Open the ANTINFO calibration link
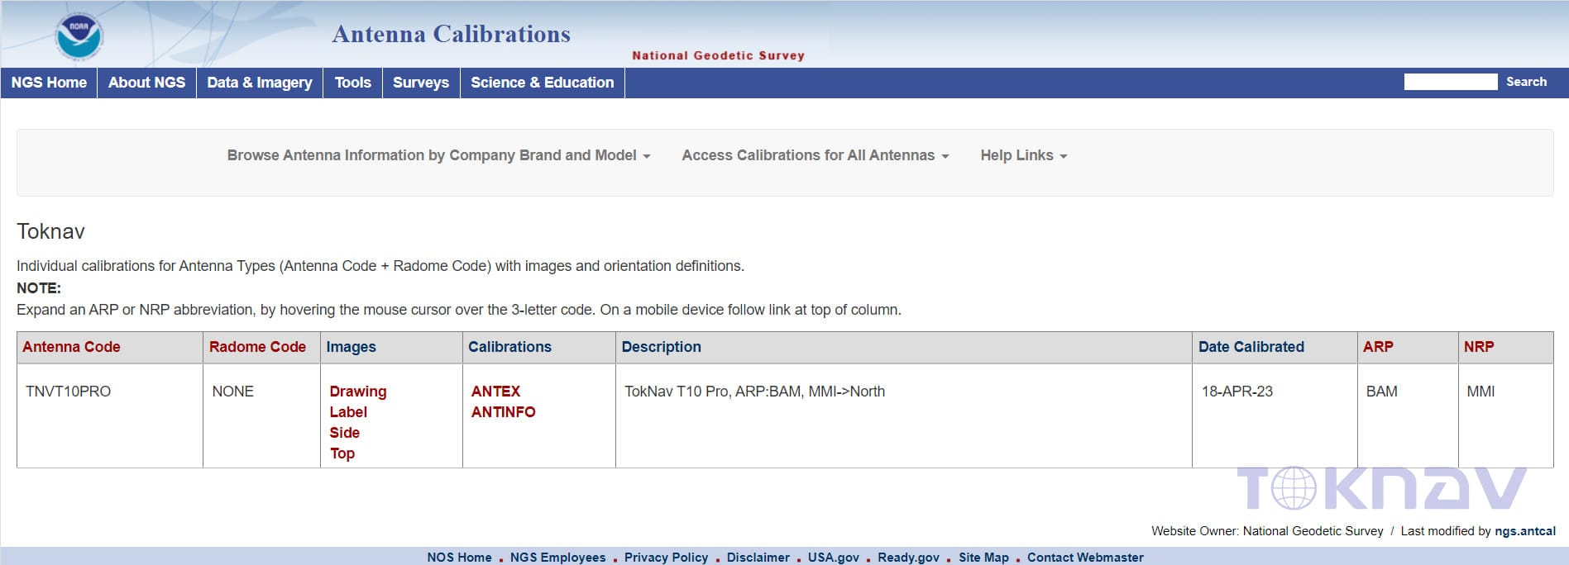Viewport: 1569px width, 565px height. tap(503, 412)
